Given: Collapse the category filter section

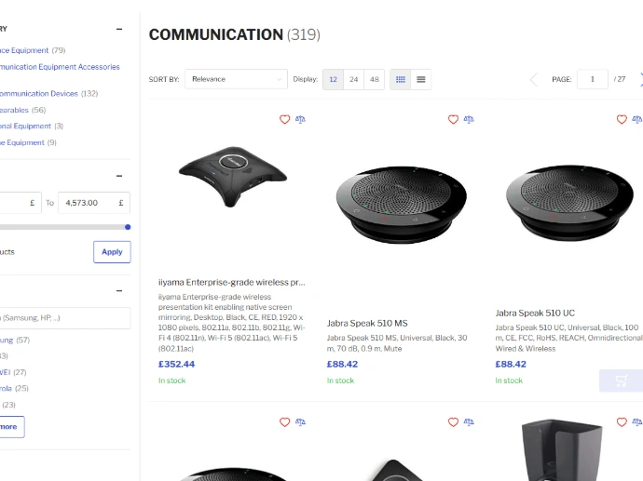Looking at the screenshot, I should (x=119, y=29).
